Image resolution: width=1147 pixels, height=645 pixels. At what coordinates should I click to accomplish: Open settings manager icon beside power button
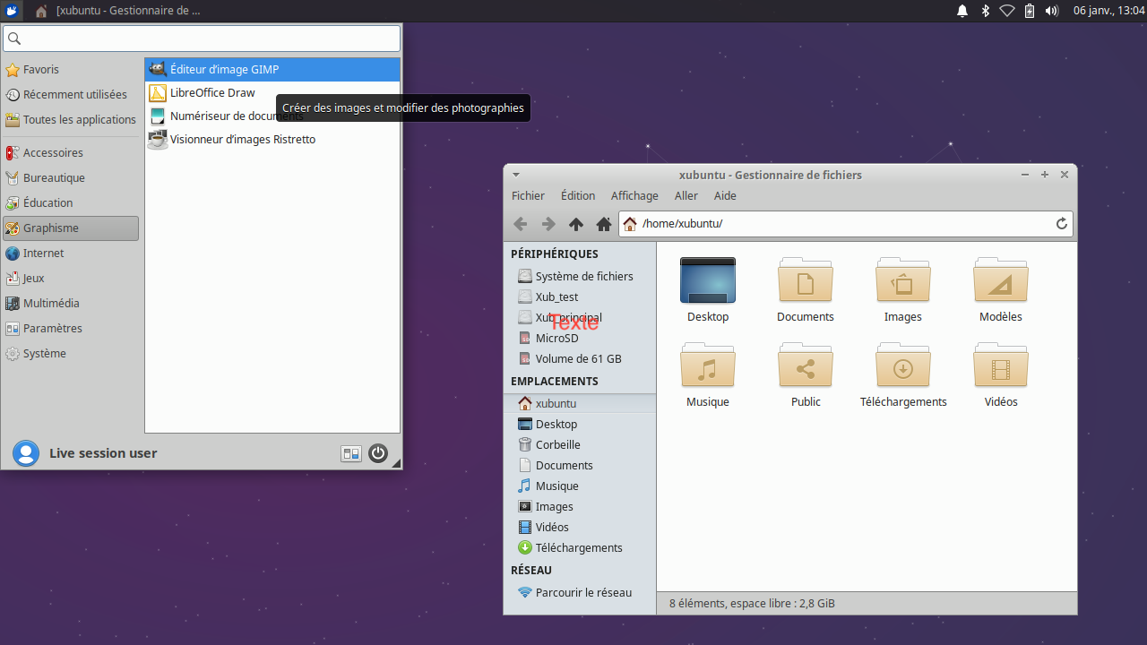(350, 454)
